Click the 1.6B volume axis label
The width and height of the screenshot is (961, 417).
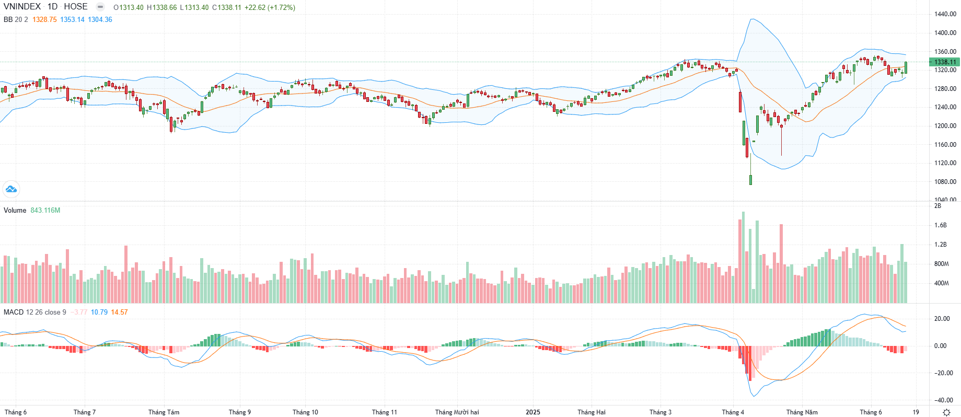(941, 225)
